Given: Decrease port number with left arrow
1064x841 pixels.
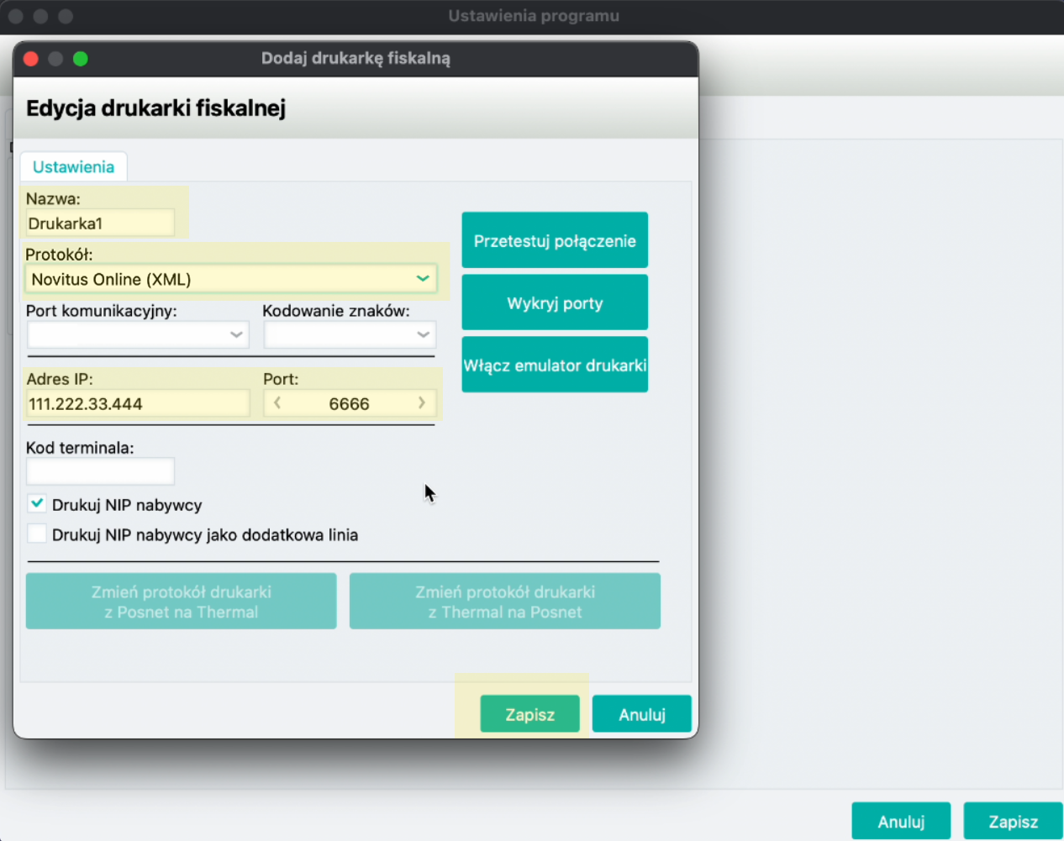Looking at the screenshot, I should coord(277,403).
